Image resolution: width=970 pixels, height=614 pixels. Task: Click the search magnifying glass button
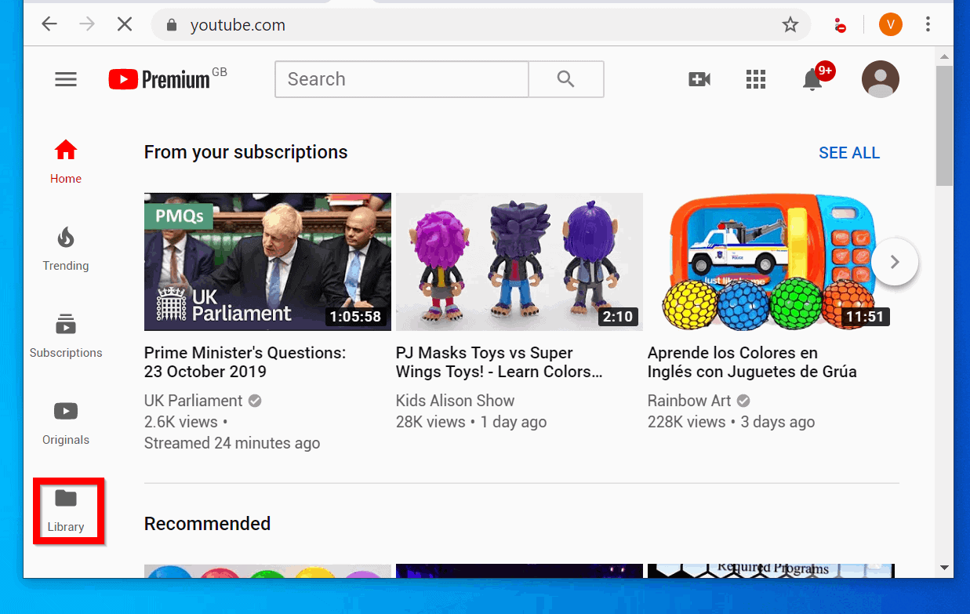tap(565, 78)
